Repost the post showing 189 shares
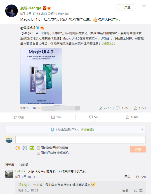Screen dimensions: 151x194 (56, 117)
